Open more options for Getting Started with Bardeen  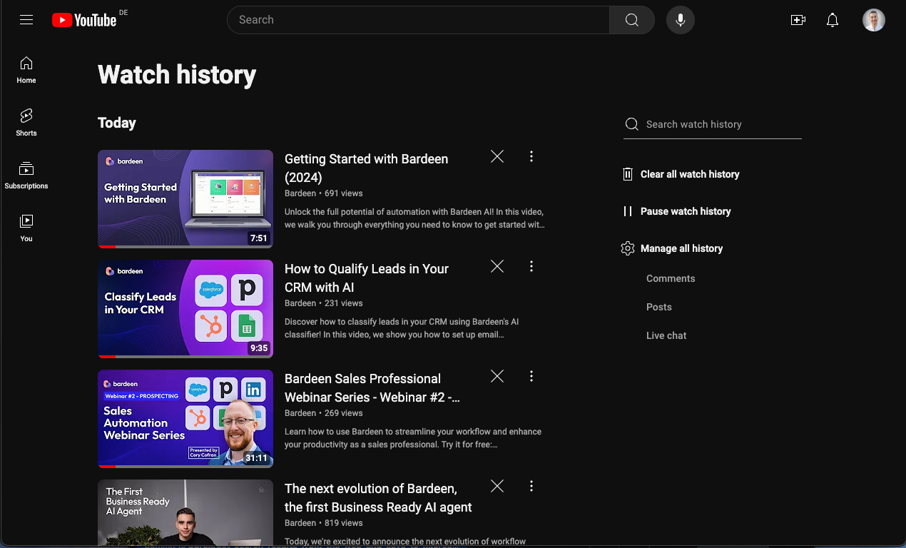tap(531, 156)
